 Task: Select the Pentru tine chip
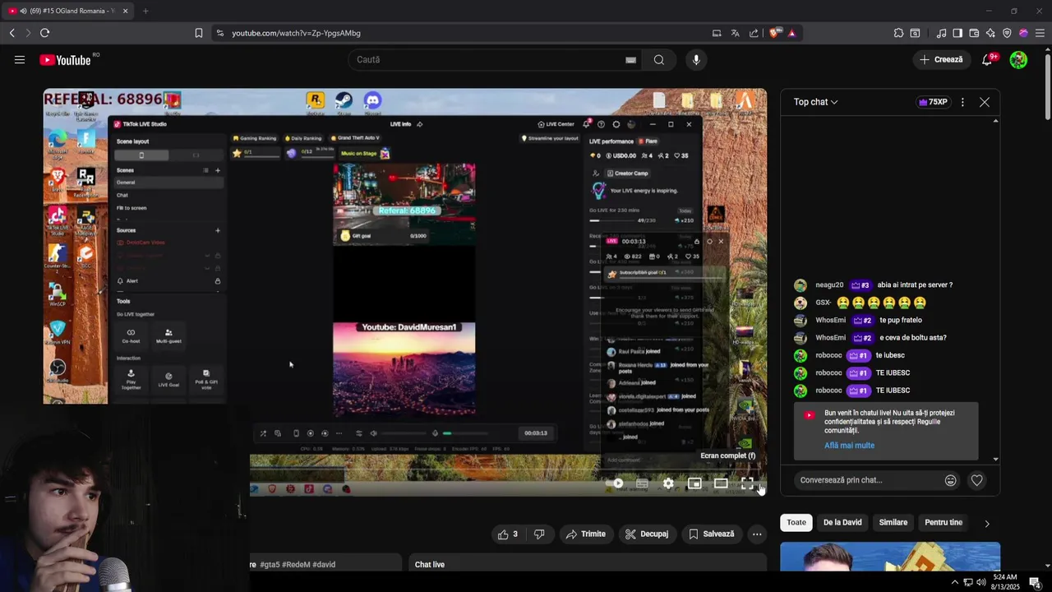pos(944,522)
